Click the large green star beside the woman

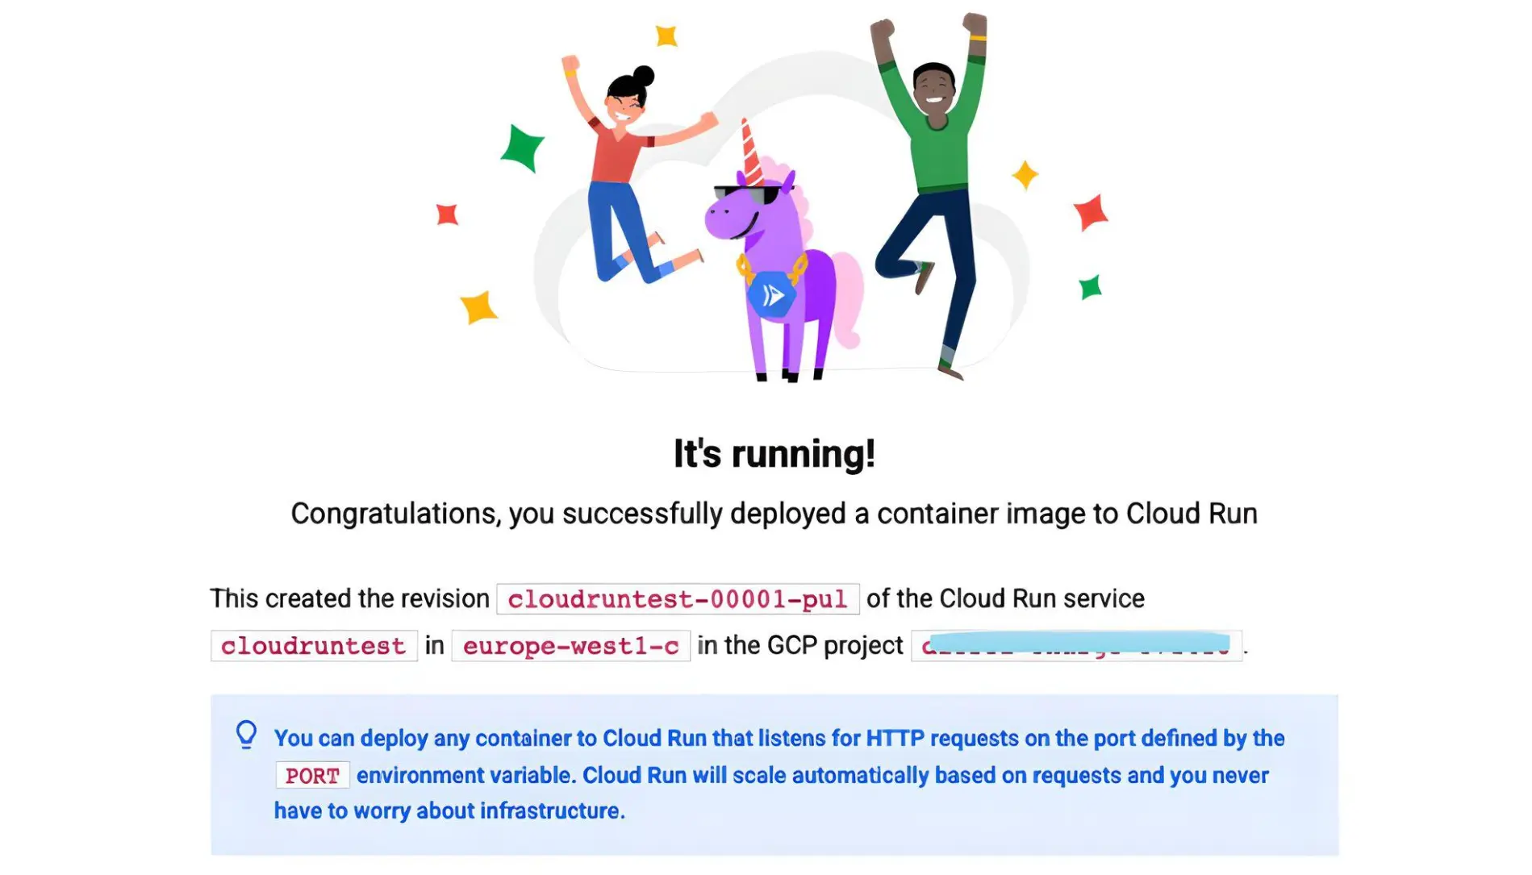tap(522, 148)
